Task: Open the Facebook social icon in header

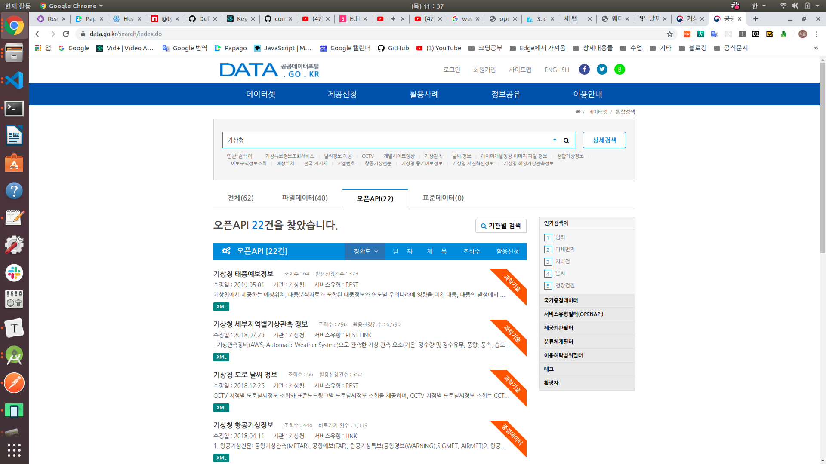Action: tap(584, 70)
